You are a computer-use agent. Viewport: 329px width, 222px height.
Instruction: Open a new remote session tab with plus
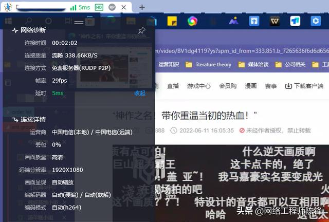click(x=142, y=8)
